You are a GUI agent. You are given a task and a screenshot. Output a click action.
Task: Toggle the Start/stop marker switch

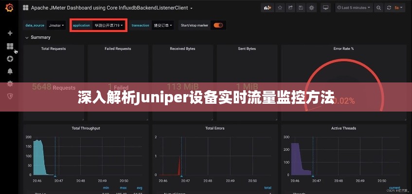(x=218, y=25)
